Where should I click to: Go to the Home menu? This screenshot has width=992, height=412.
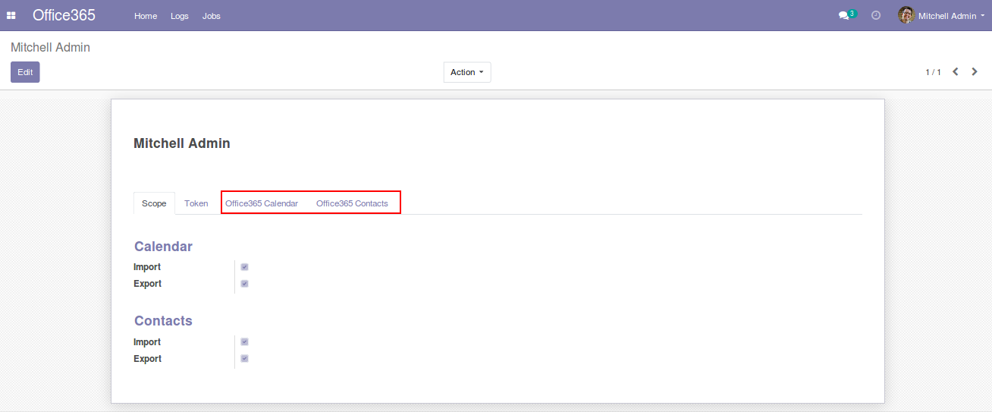tap(146, 16)
